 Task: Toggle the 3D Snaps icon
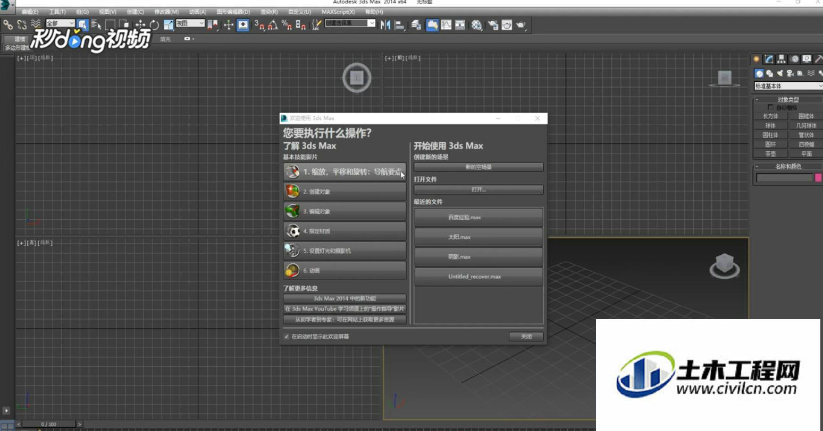tap(259, 24)
